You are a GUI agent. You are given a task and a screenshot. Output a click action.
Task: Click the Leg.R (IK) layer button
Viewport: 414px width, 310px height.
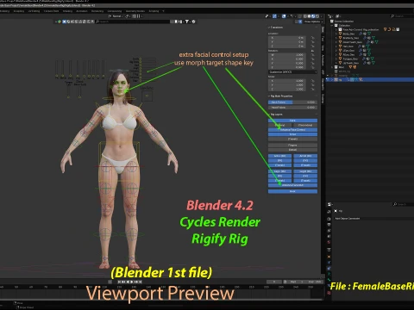[305, 171]
